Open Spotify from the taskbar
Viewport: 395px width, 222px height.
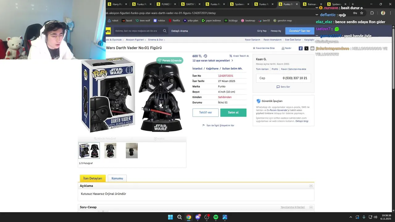pyautogui.click(x=216, y=217)
